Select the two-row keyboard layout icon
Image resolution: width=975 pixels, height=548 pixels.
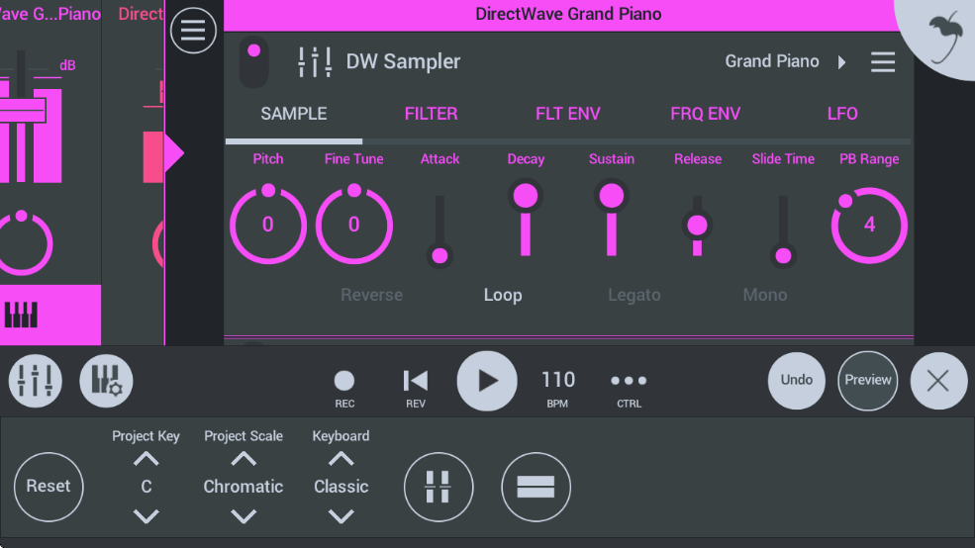click(x=536, y=487)
